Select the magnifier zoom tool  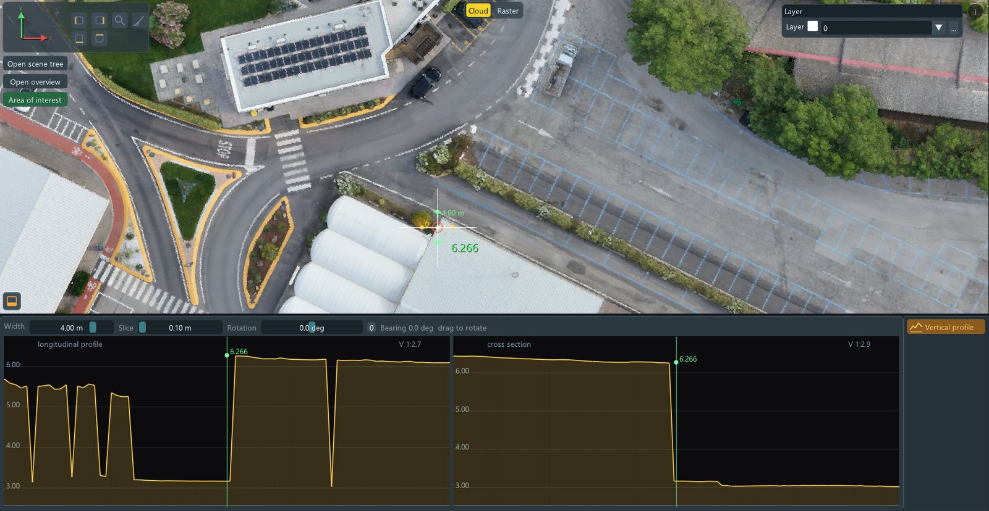click(120, 20)
